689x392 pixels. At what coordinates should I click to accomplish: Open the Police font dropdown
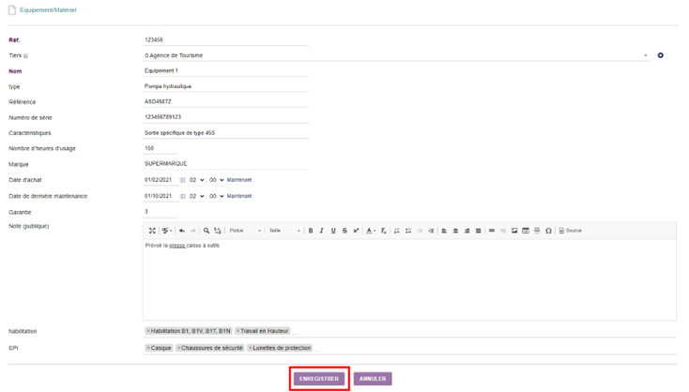(245, 231)
